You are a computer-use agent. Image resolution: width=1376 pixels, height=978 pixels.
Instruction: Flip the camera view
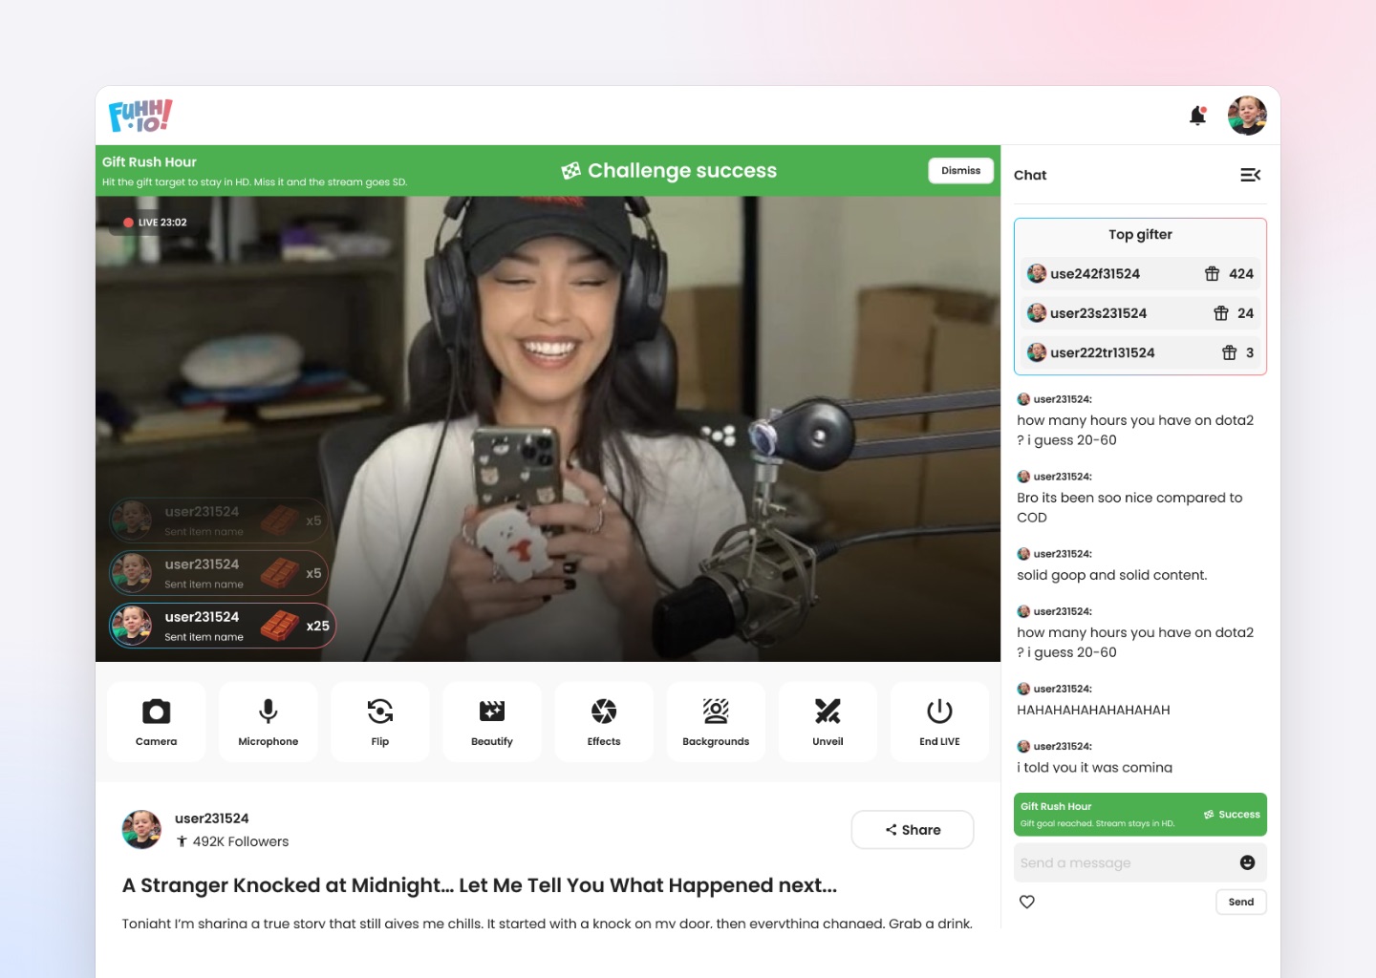coord(380,721)
